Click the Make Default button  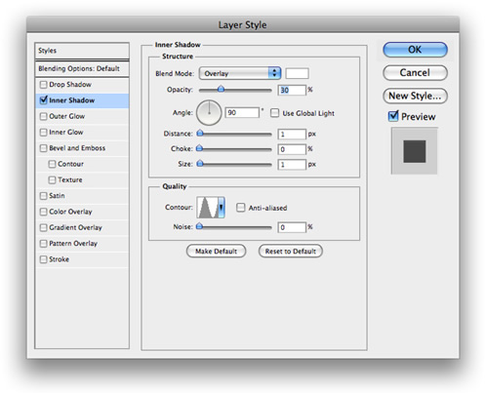(x=216, y=251)
